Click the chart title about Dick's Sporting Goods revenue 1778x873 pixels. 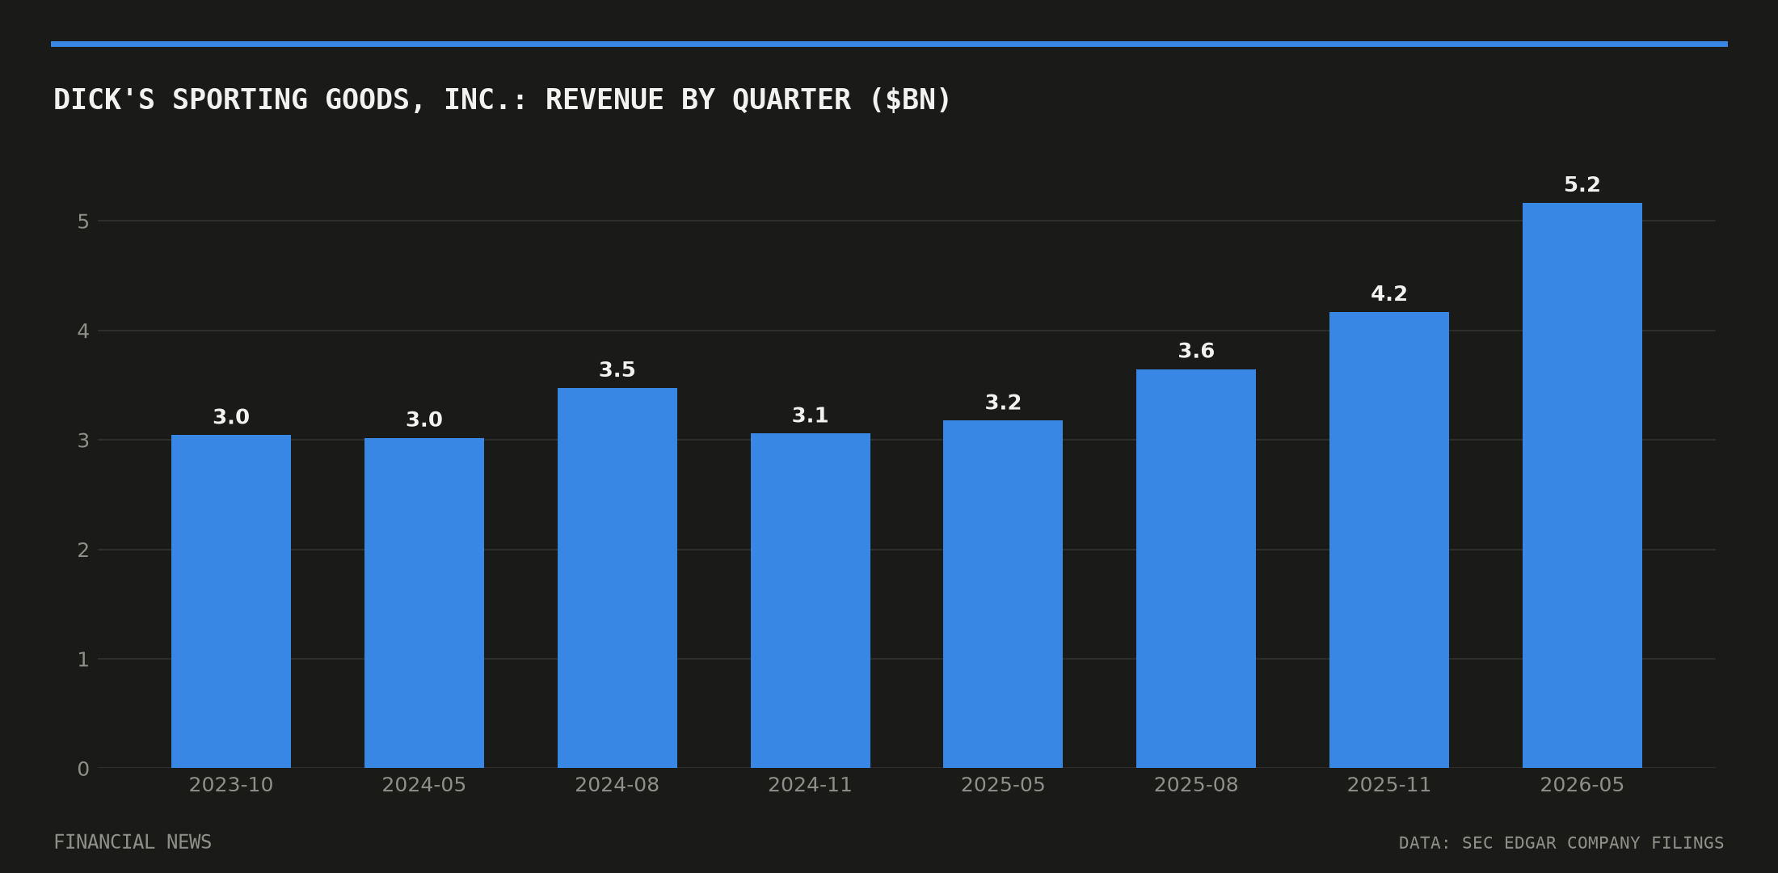click(x=502, y=100)
